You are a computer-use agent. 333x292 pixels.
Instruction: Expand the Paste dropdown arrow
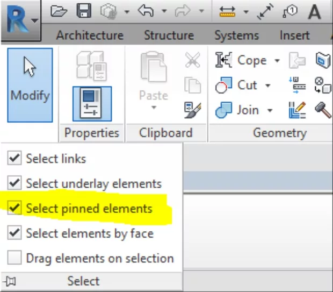tap(154, 108)
